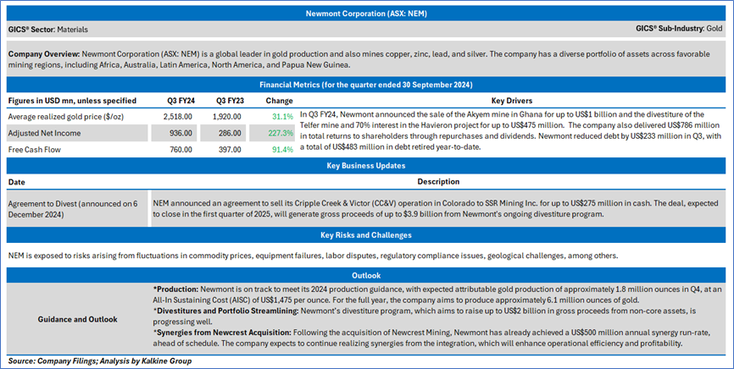Click the Key Drivers paragraph about Akyem mine sale

click(510, 130)
